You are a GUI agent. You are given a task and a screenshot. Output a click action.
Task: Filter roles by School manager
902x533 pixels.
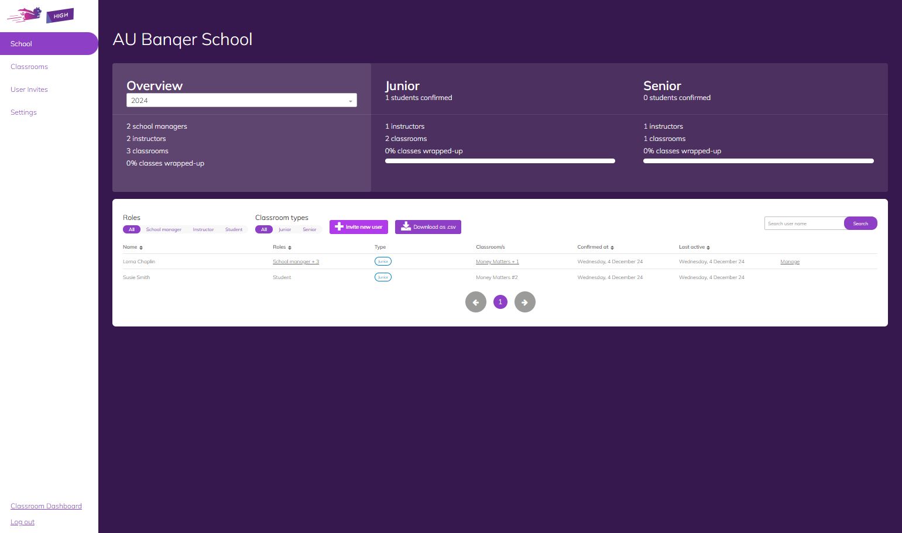pos(164,229)
